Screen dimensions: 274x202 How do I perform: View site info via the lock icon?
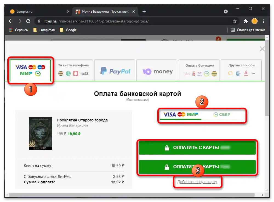[x=39, y=21]
